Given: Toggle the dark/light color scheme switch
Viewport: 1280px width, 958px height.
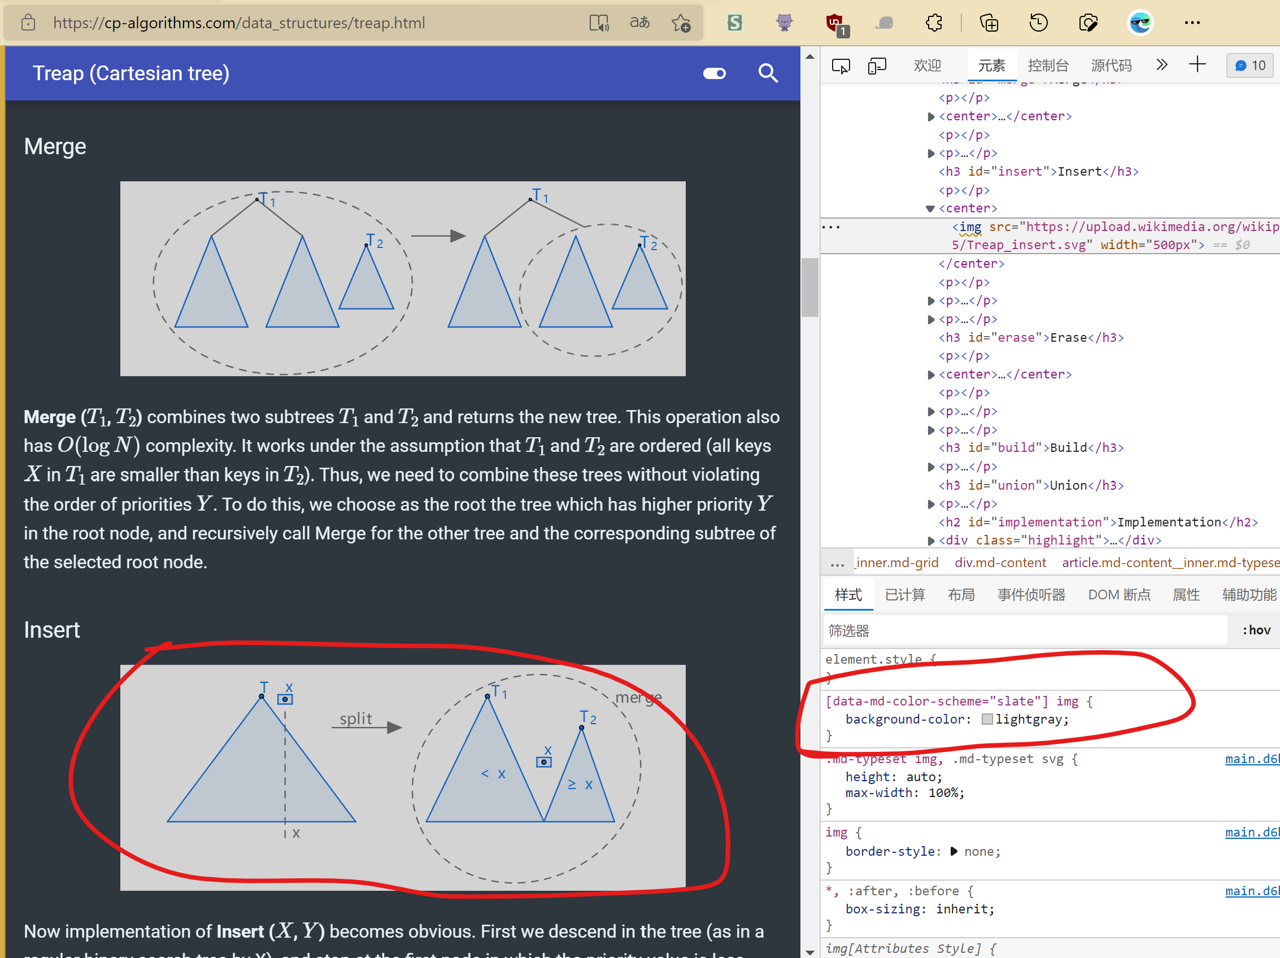Looking at the screenshot, I should (x=714, y=73).
